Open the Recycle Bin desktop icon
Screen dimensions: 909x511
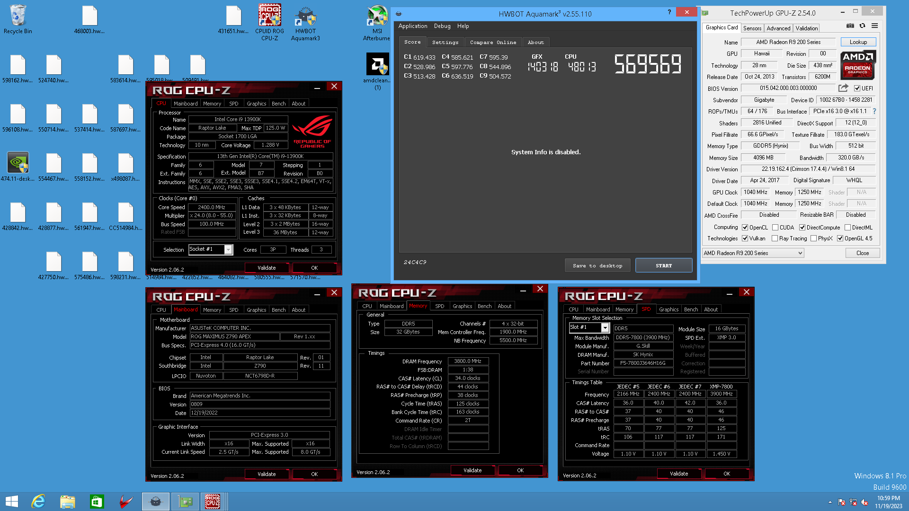click(x=18, y=20)
